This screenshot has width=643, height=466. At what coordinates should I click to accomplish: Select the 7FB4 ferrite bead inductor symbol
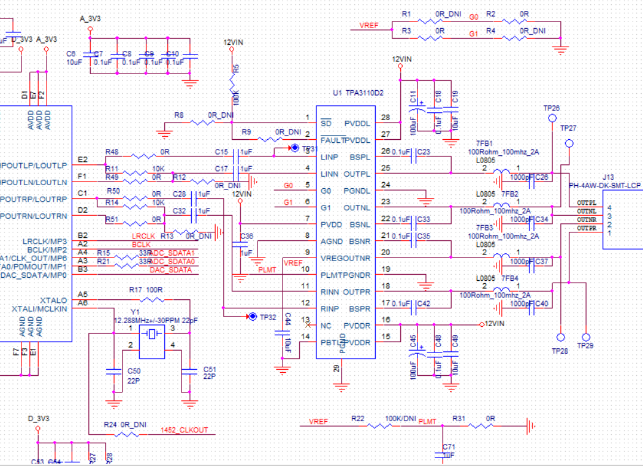(501, 289)
